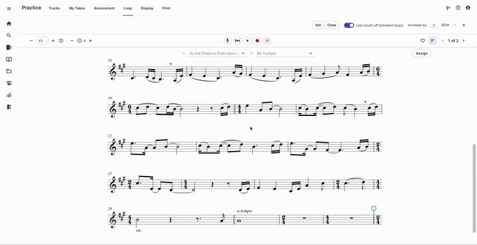Open the help question mark icon

click(458, 8)
